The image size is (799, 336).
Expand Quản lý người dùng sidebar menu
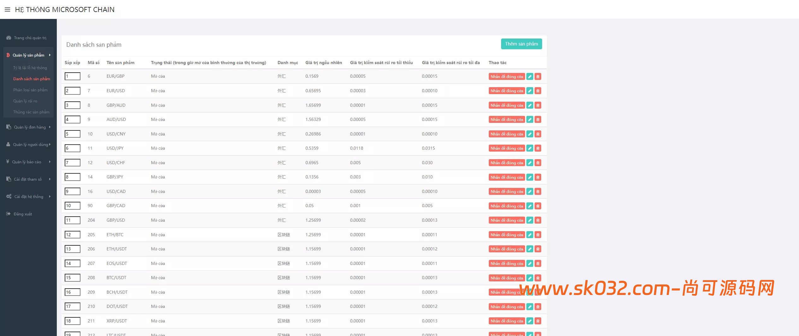30,145
